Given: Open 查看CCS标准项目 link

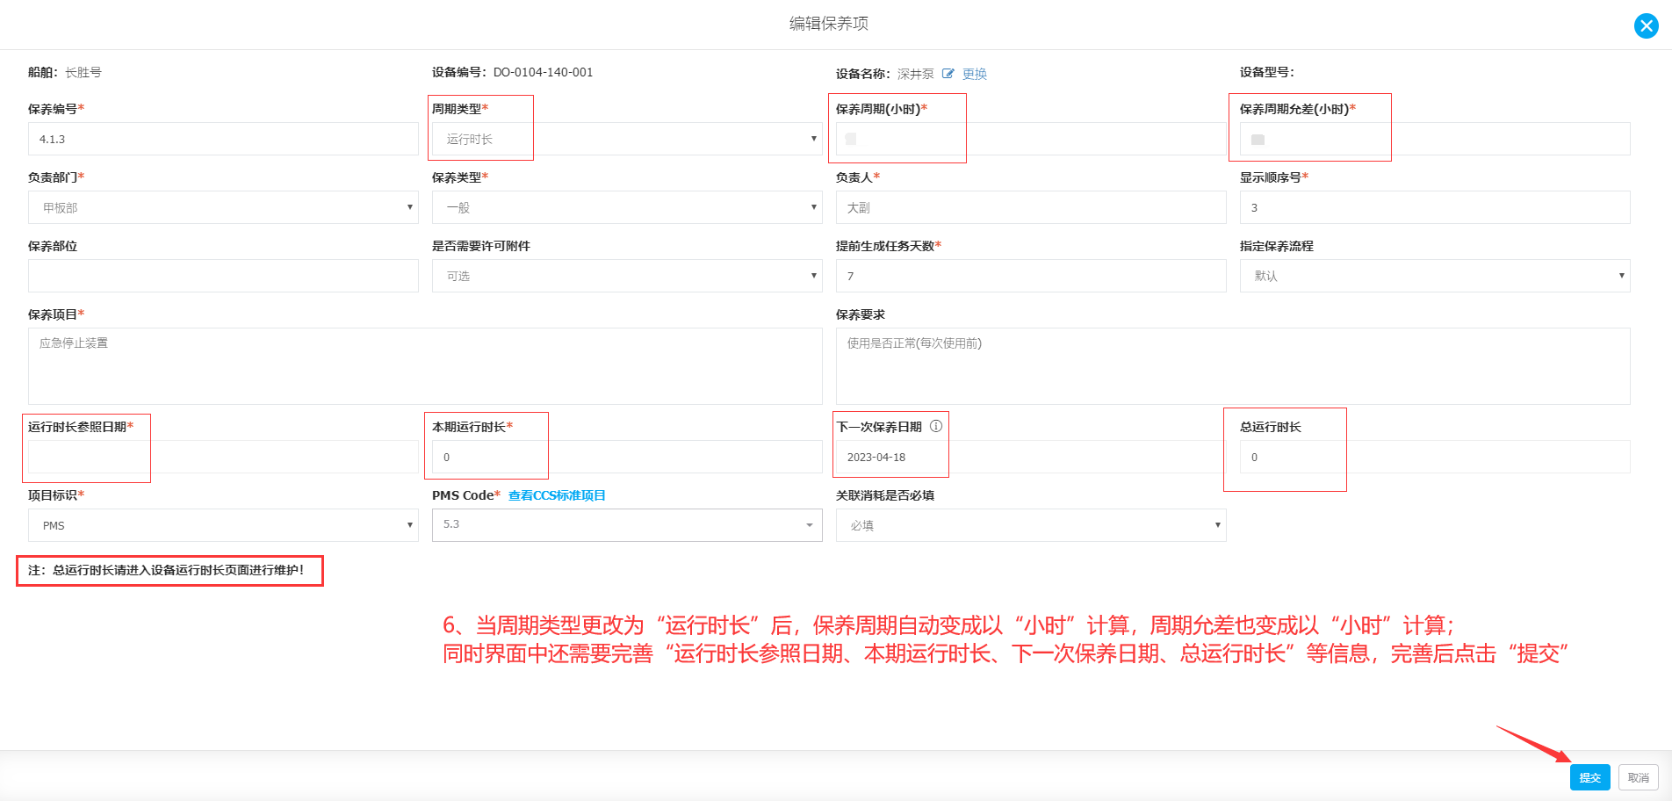Looking at the screenshot, I should pos(557,495).
